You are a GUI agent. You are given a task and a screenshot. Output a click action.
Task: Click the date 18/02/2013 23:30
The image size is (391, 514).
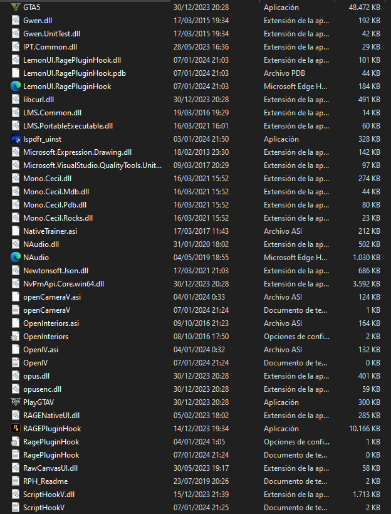click(x=201, y=152)
